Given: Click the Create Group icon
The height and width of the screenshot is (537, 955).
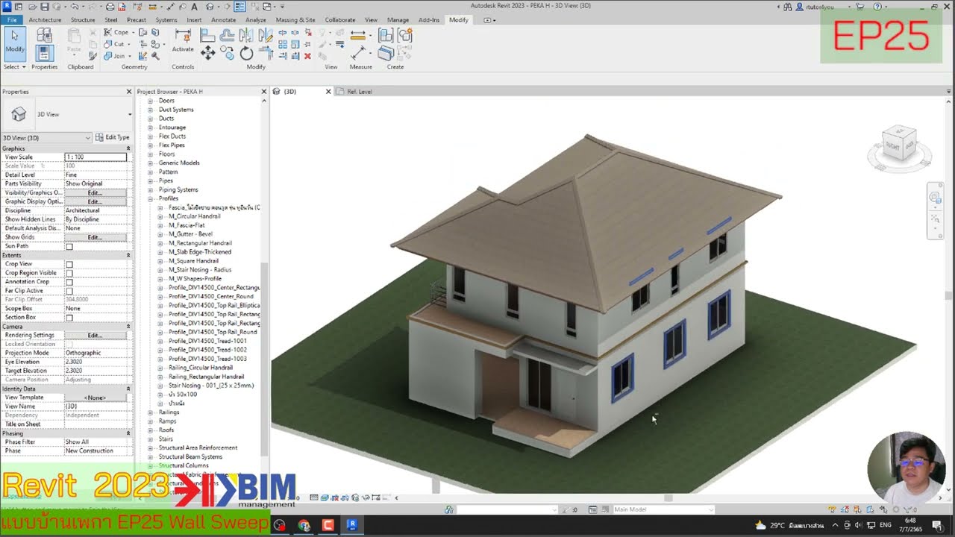Looking at the screenshot, I should tap(405, 35).
